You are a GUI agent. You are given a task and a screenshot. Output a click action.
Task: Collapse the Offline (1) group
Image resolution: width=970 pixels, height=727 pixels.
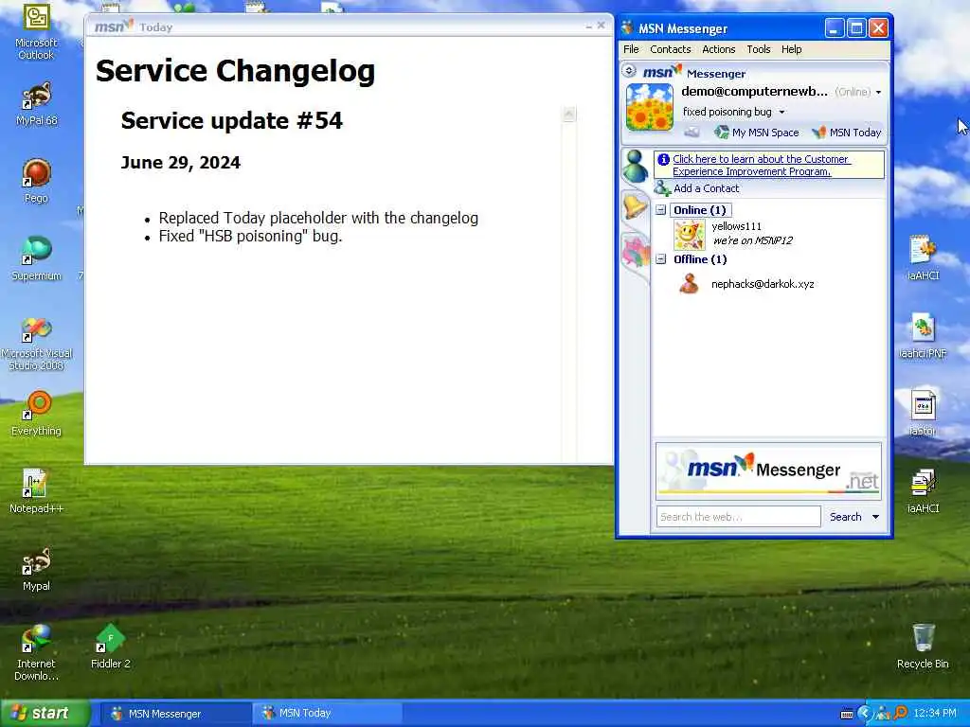(660, 259)
